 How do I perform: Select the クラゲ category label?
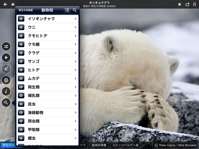point(34,53)
